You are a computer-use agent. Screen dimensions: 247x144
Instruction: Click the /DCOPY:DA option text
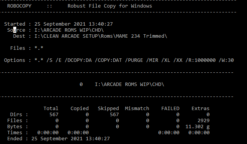pyautogui.click(x=78, y=60)
